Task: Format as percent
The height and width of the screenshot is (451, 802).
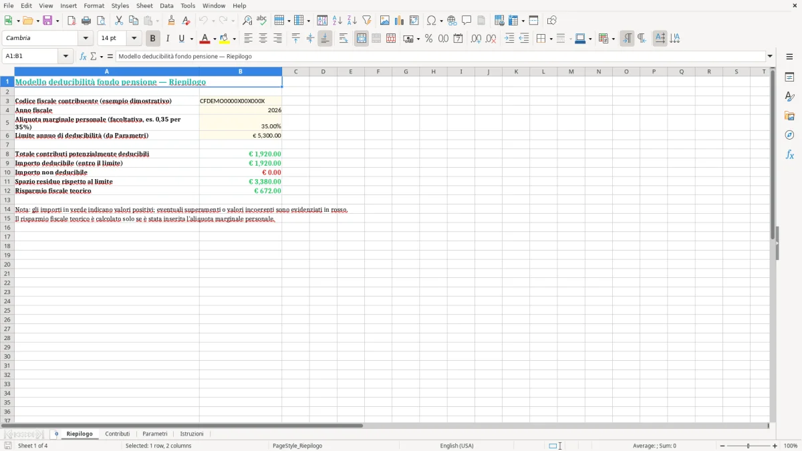Action: click(x=429, y=39)
